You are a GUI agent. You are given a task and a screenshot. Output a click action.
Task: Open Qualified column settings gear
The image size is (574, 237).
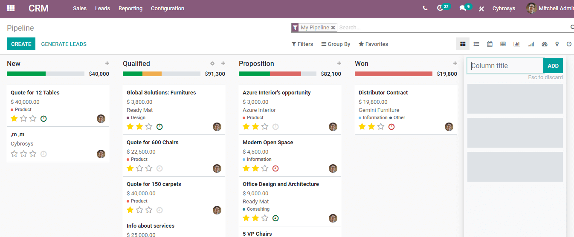pyautogui.click(x=212, y=63)
